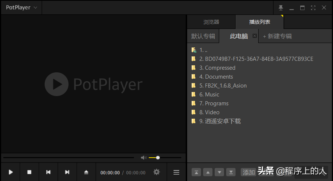
Task: Adjust the volume slider
Action: click(x=165, y=158)
